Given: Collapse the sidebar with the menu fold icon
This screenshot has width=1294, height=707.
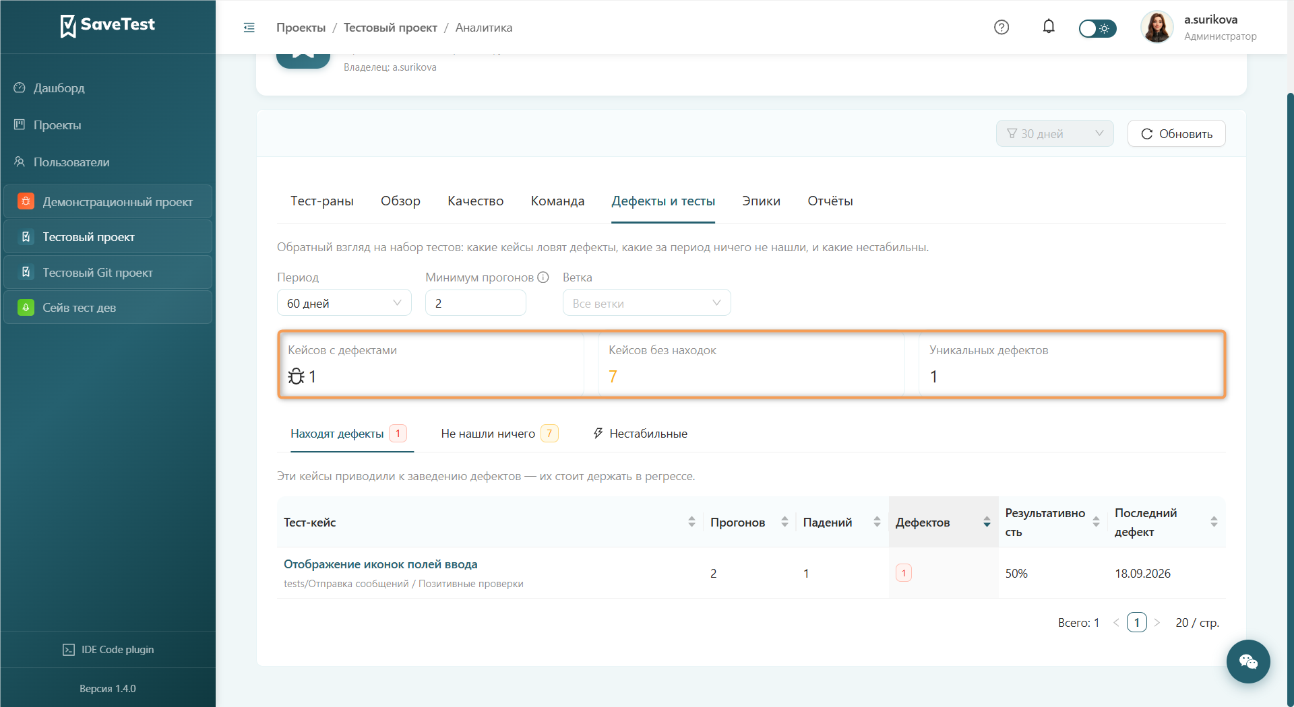Looking at the screenshot, I should [x=249, y=28].
